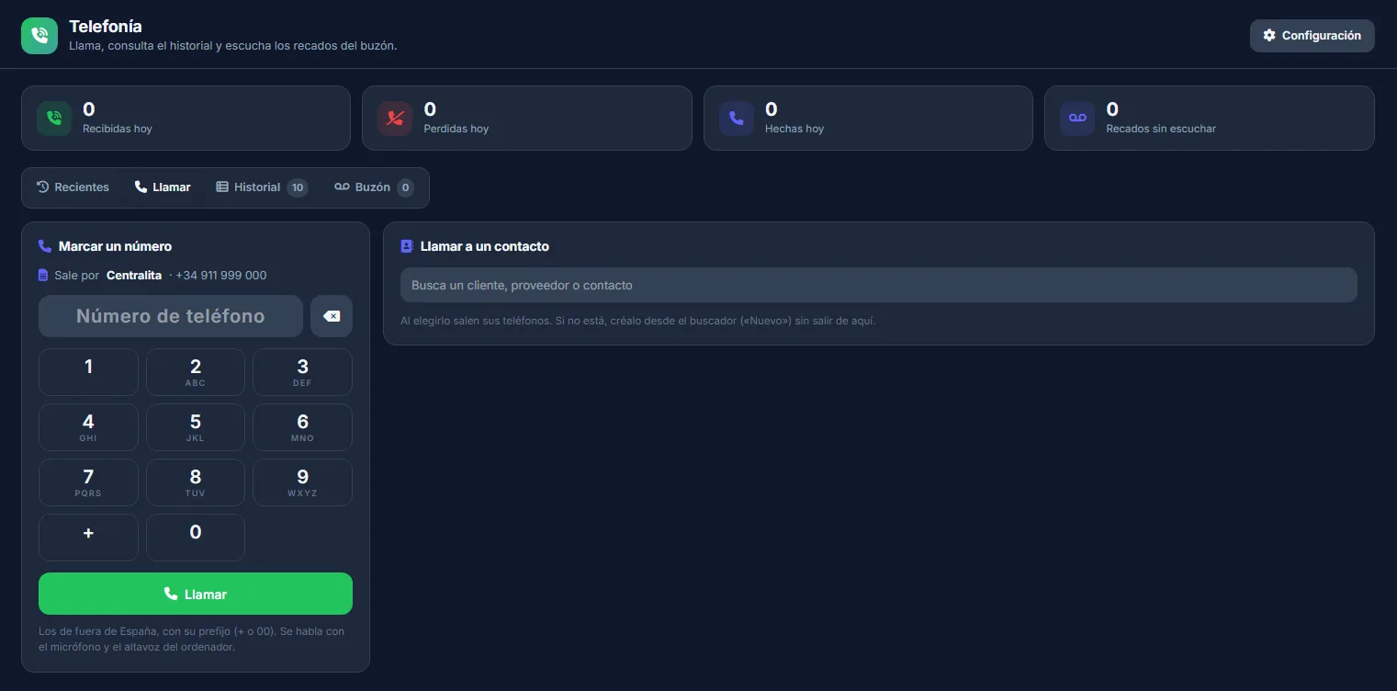Select the Llamar tab
The width and height of the screenshot is (1397, 691).
pyautogui.click(x=163, y=187)
